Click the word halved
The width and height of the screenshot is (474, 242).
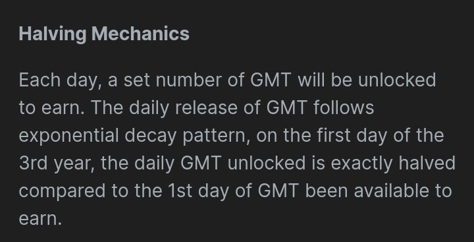[x=427, y=164]
